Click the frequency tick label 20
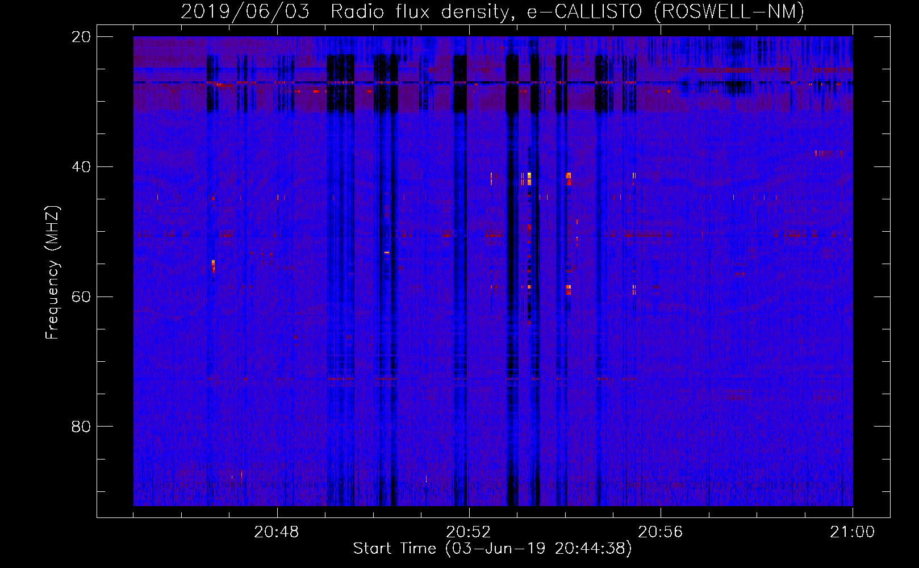 click(x=81, y=37)
